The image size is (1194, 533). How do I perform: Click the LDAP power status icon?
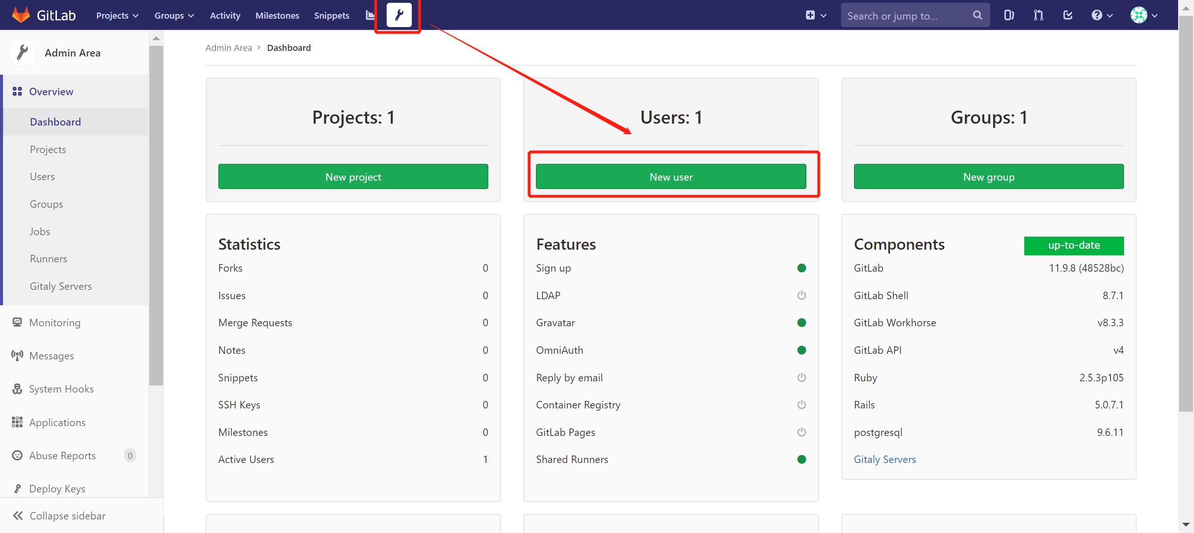point(801,295)
